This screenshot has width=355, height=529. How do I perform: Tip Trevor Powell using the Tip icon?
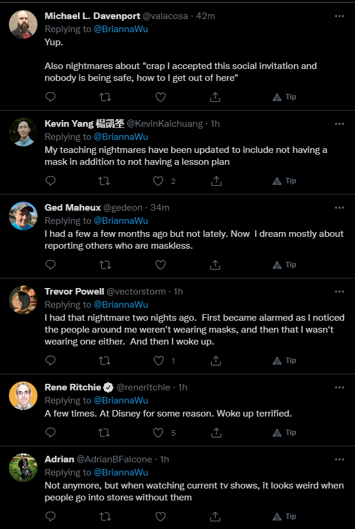[x=284, y=361]
